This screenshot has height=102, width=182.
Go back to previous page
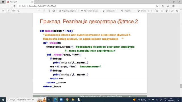pyautogui.click(x=3, y=6)
